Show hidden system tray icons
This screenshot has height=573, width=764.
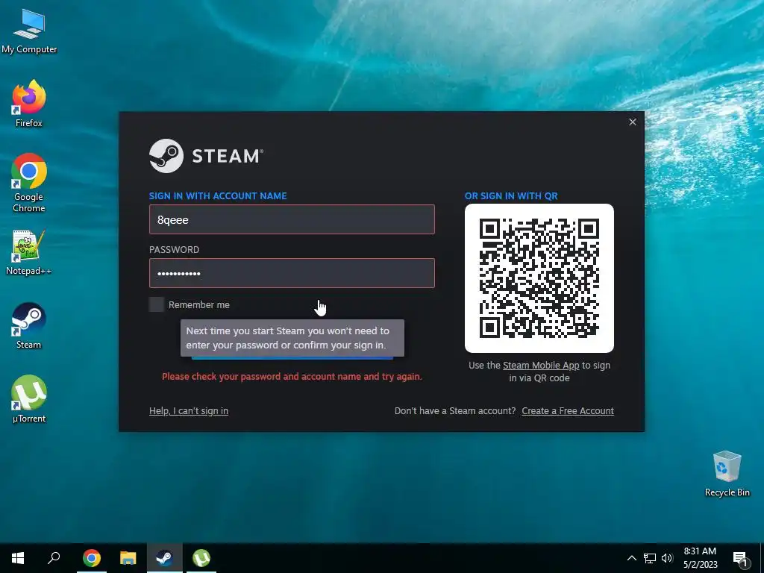click(631, 558)
